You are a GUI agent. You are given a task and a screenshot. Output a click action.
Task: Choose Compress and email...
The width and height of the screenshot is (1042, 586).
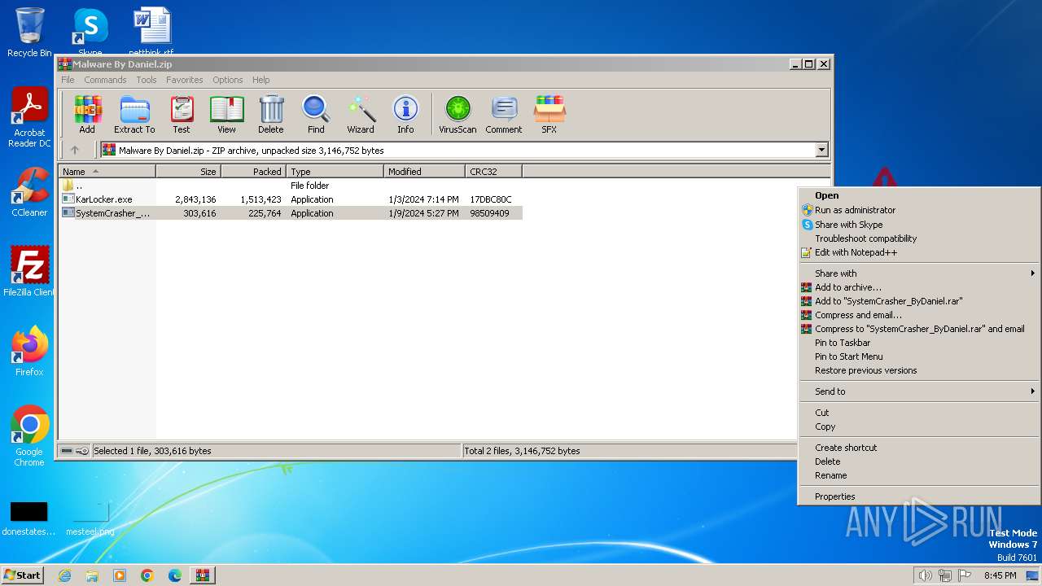[919, 315]
